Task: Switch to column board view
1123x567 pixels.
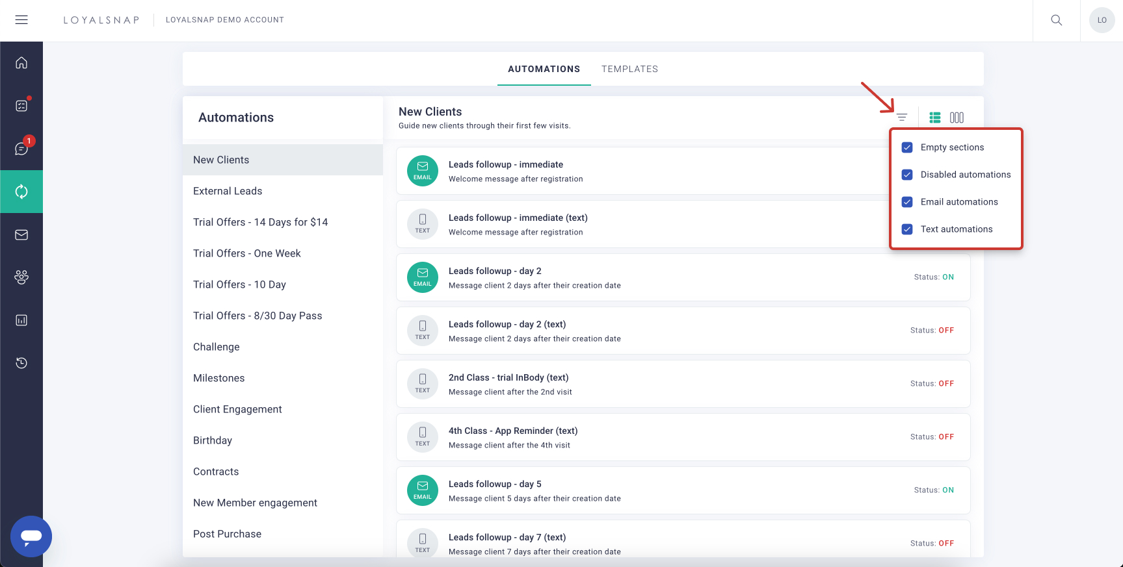Action: 957,118
